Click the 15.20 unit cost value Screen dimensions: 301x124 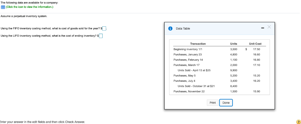257,76
